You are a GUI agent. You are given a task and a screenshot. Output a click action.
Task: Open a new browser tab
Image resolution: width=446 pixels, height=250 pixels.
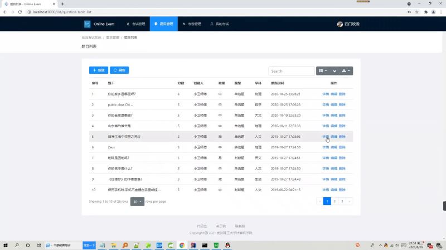(62, 4)
